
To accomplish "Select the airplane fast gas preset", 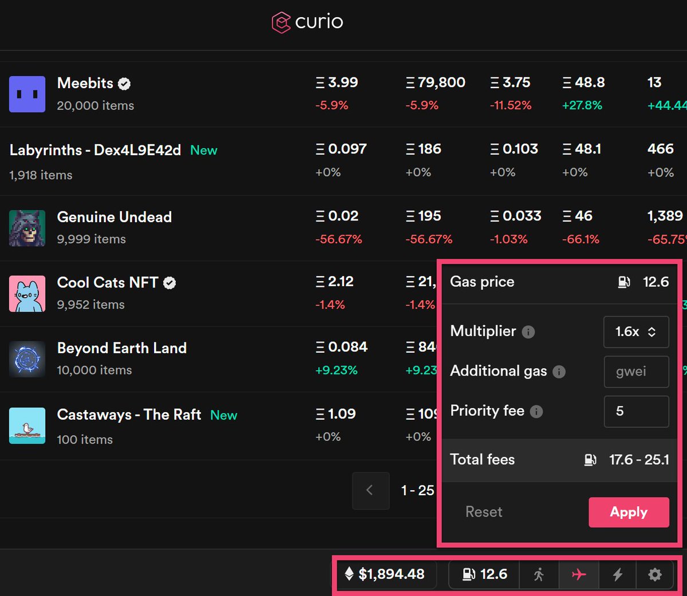I will click(579, 574).
